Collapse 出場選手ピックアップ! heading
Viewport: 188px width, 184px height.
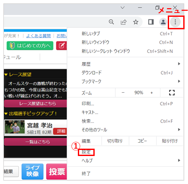click(31, 113)
